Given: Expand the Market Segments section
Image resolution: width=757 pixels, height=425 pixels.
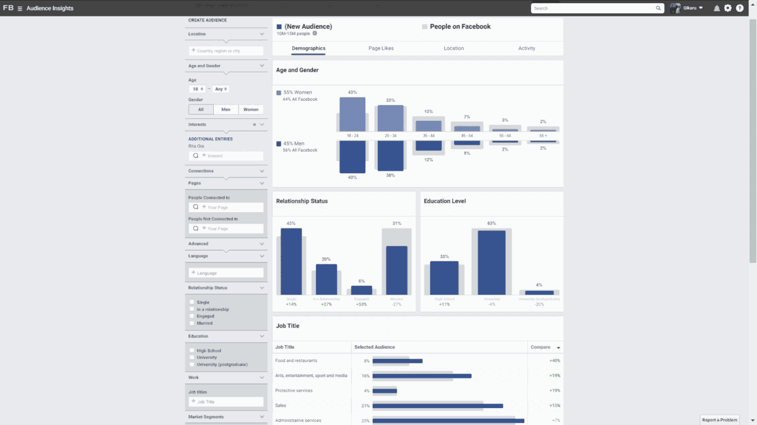Looking at the screenshot, I should [x=262, y=417].
